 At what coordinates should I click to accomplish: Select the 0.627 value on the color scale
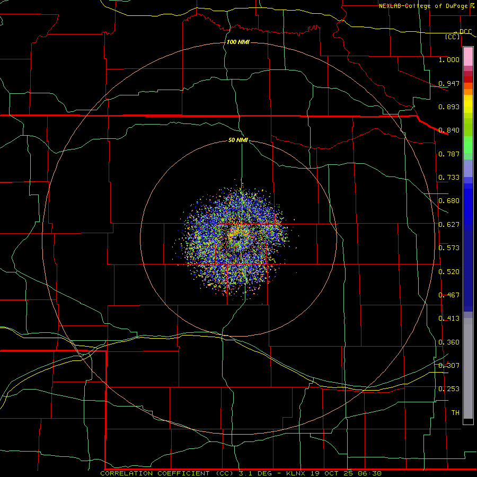click(x=449, y=225)
